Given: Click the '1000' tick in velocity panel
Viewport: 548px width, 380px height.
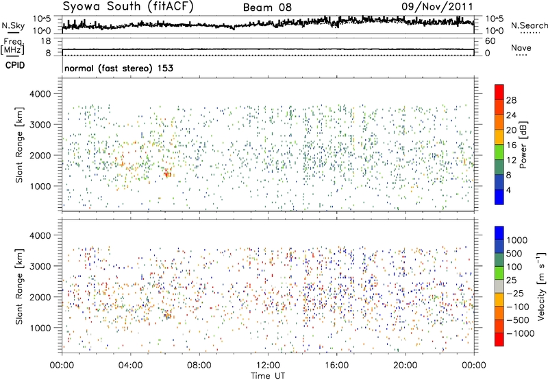Looking at the screenshot, I should coord(40,328).
